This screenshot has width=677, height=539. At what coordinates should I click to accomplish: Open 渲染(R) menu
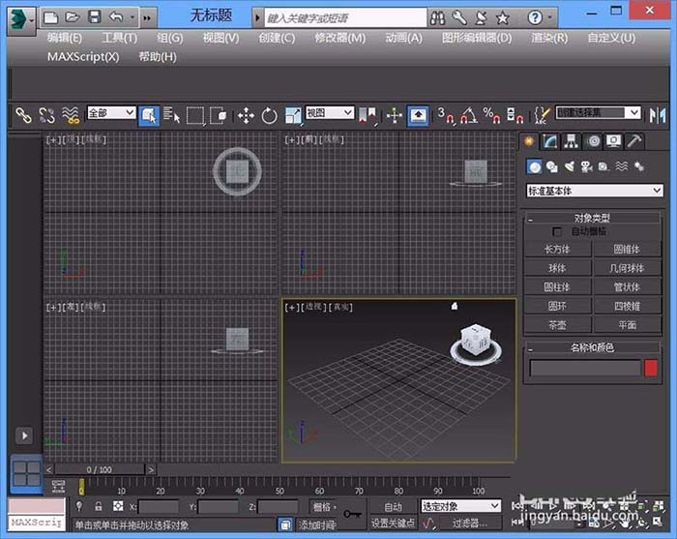(549, 38)
